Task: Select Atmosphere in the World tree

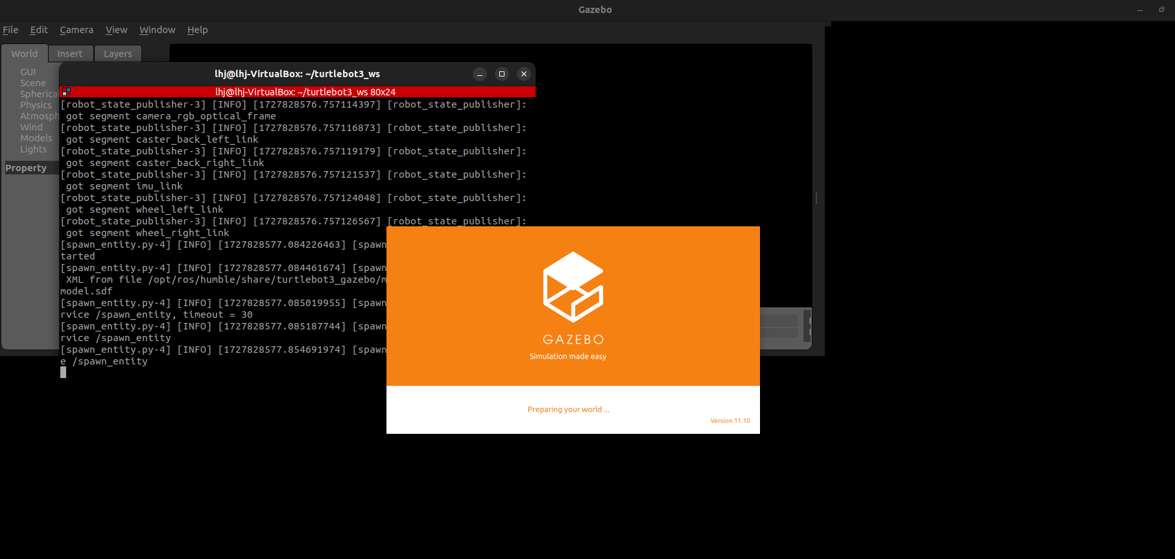Action: (39, 116)
